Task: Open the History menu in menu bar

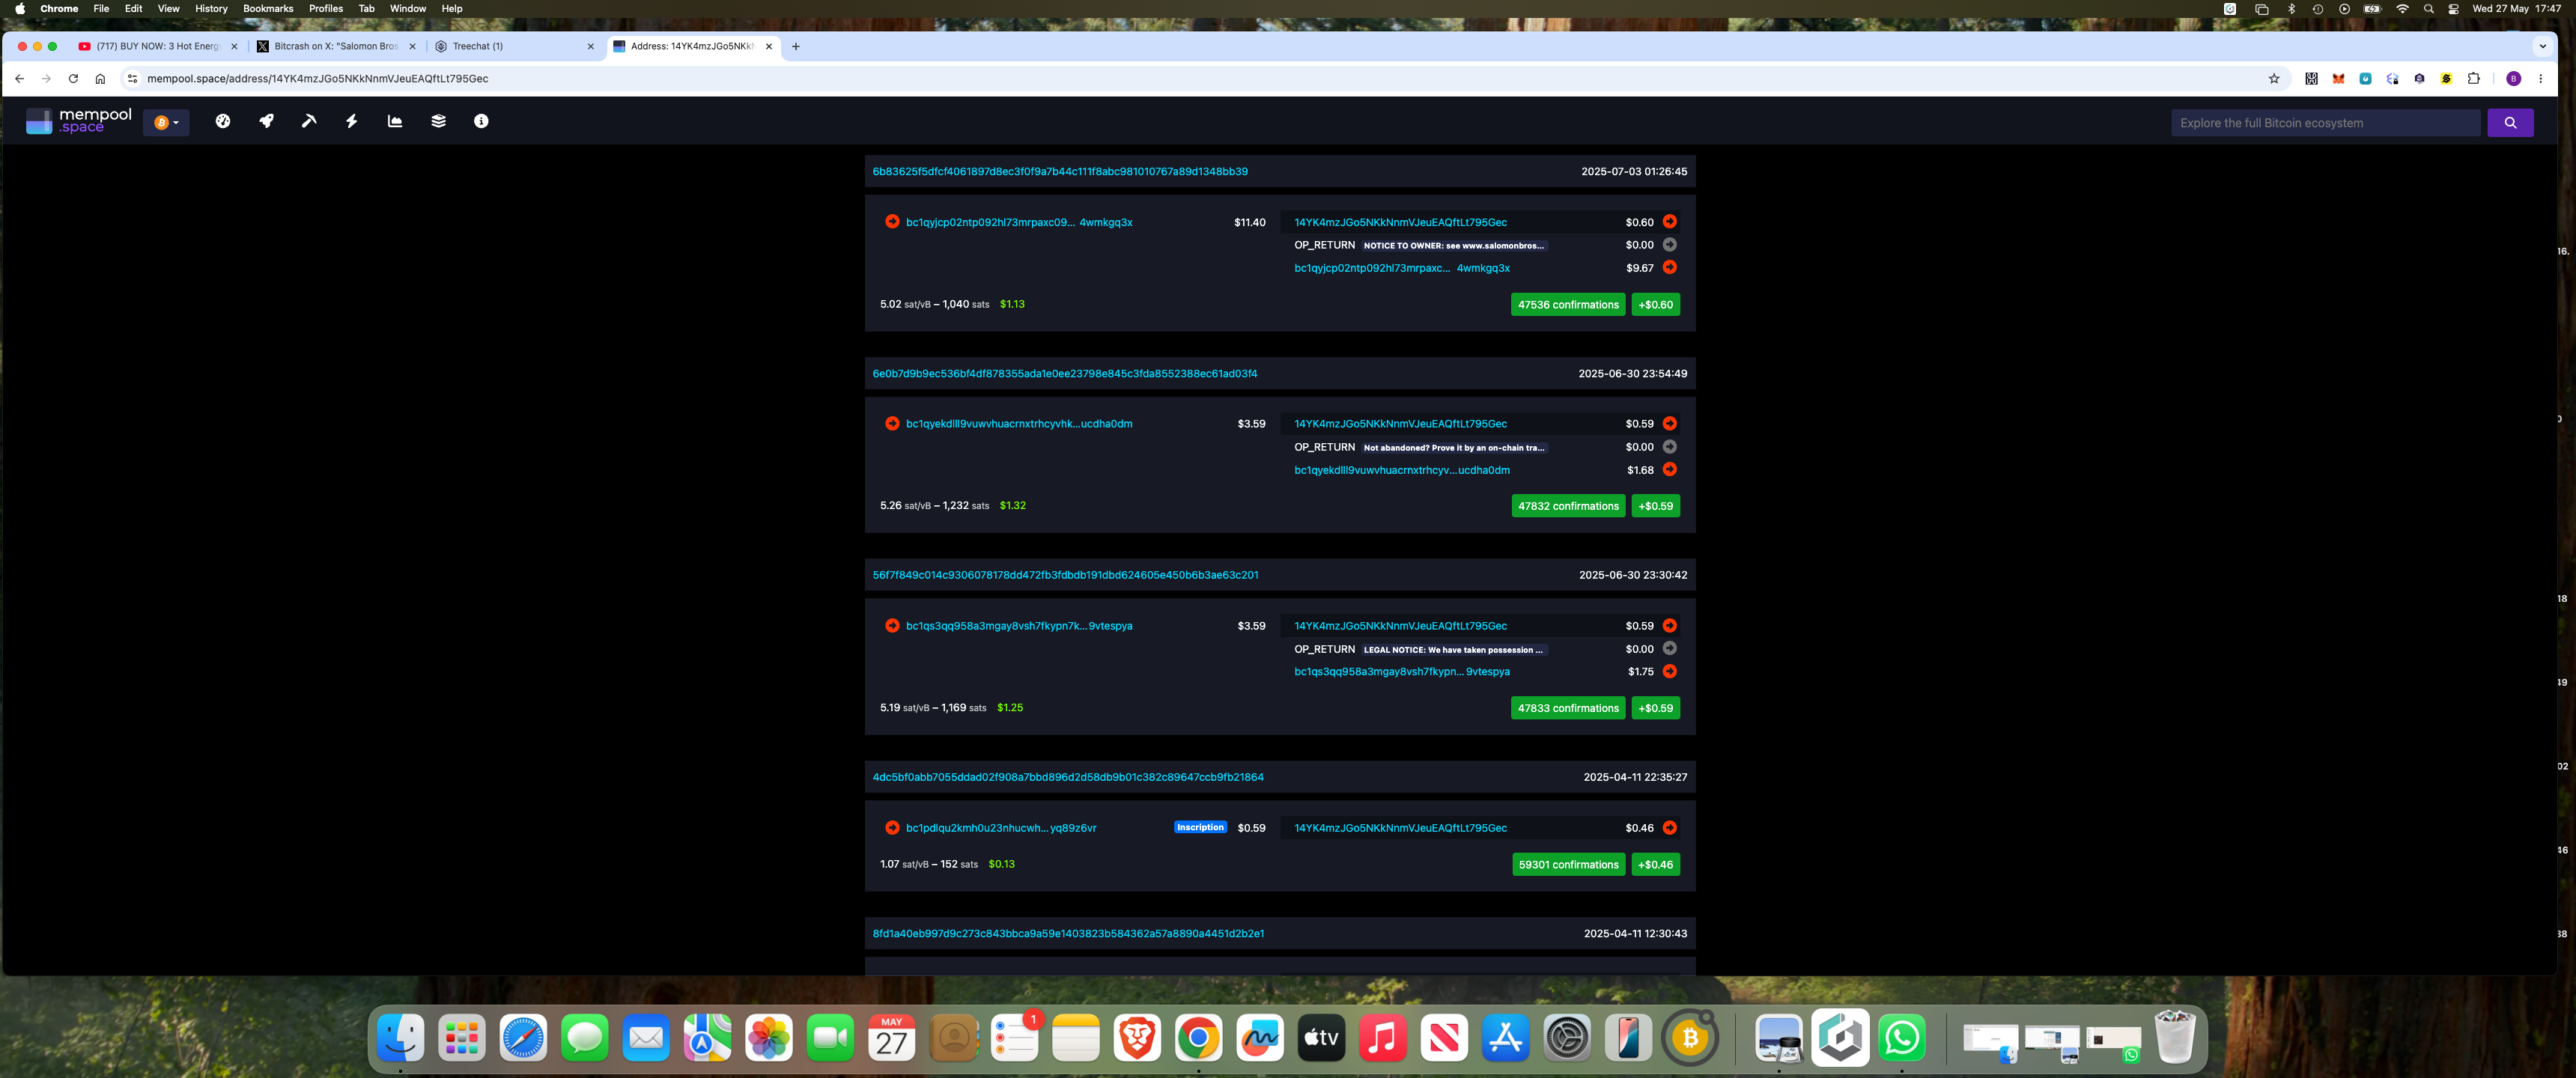Action: [211, 8]
